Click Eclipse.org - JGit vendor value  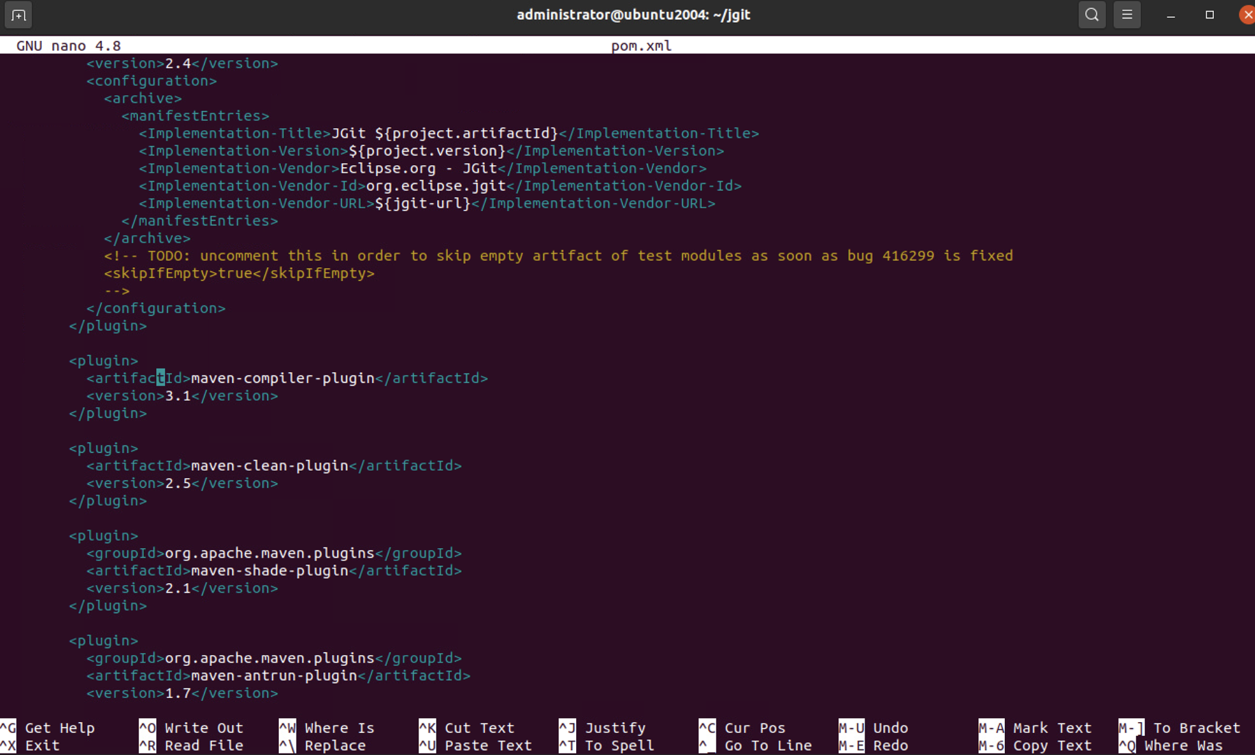[x=419, y=168]
